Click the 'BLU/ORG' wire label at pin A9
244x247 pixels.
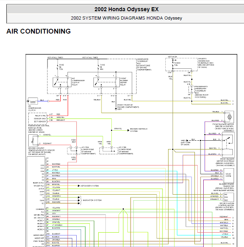(x=56, y=181)
